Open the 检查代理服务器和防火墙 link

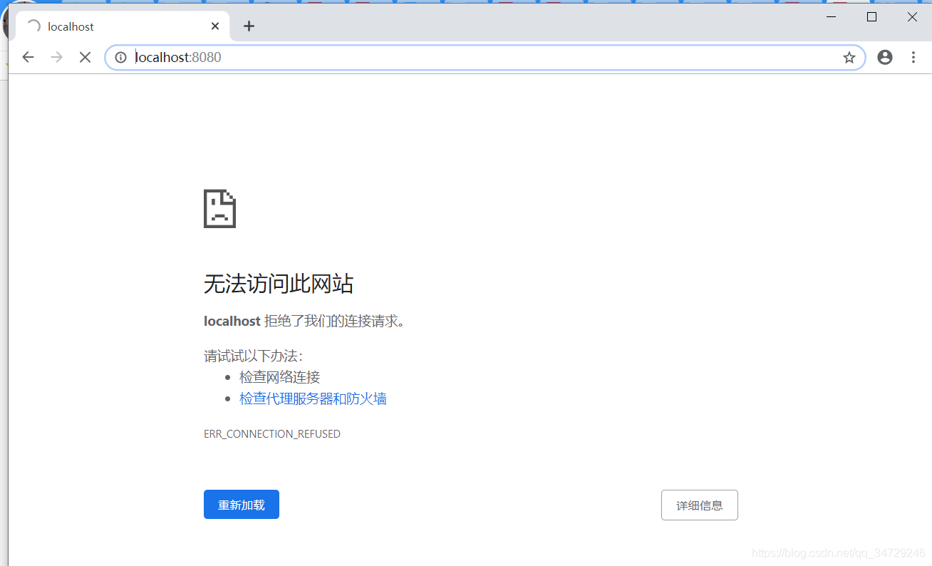[312, 398]
